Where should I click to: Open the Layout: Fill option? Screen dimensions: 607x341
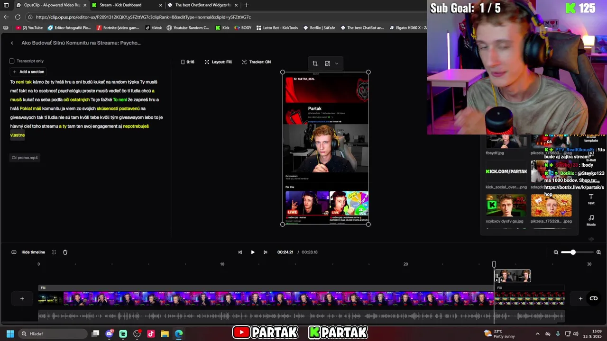click(218, 62)
